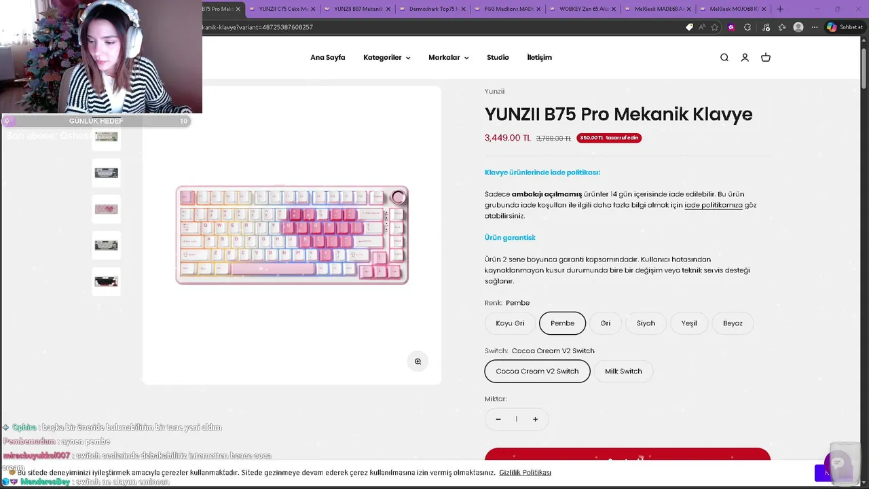Screen dimensions: 869x489
Task: Expand the Kategoriler dropdown menu
Action: click(x=386, y=58)
